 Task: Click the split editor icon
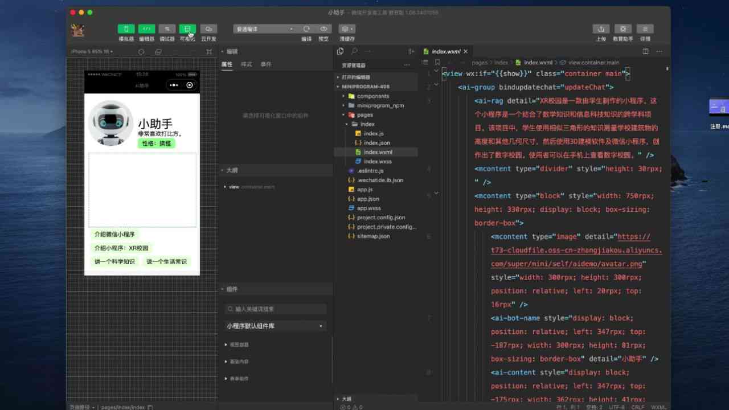click(x=645, y=51)
